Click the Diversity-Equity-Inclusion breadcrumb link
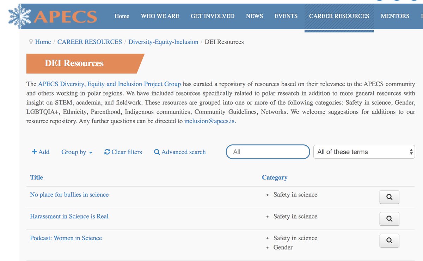The height and width of the screenshot is (261, 423). [163, 42]
